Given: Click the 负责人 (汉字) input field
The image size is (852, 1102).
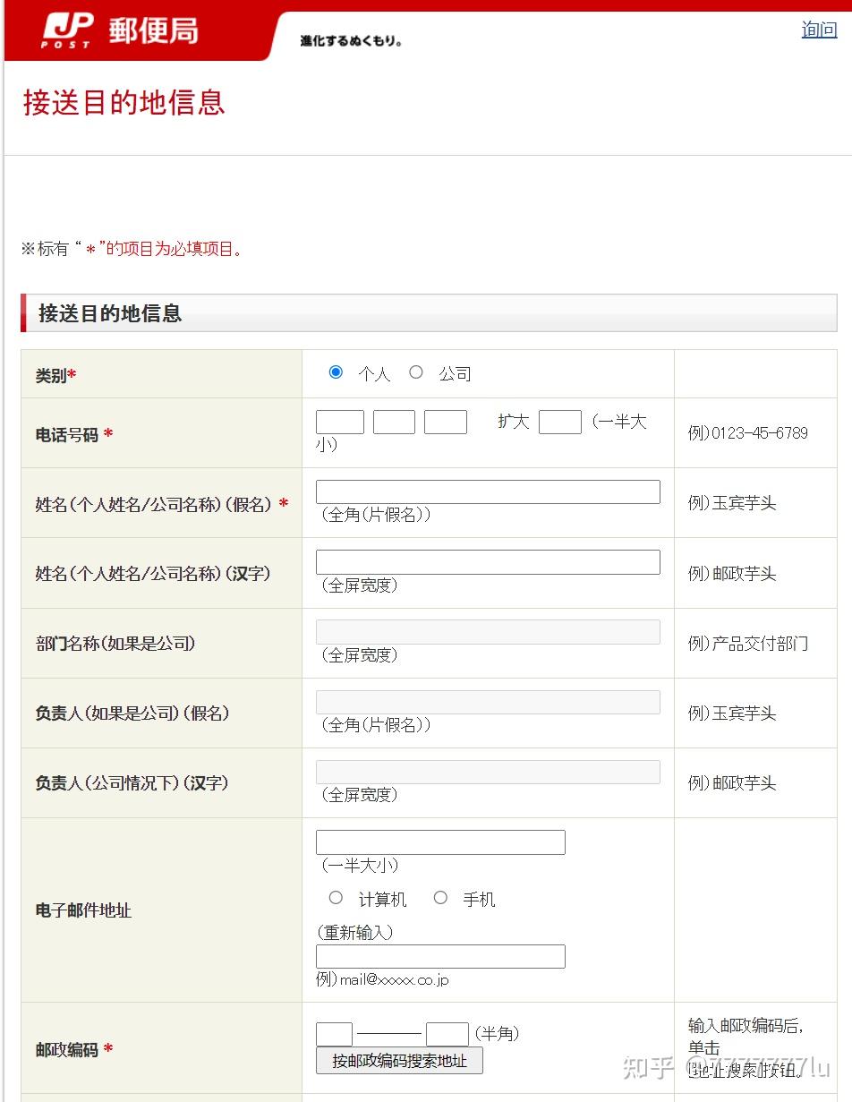Looking at the screenshot, I should pyautogui.click(x=488, y=772).
